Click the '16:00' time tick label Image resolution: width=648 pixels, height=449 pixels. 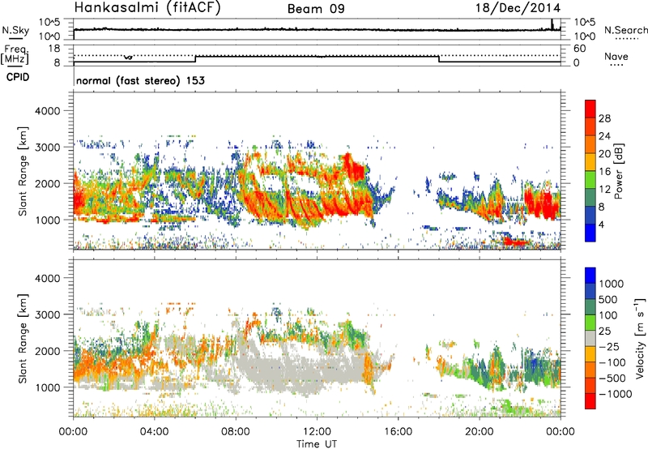(398, 432)
